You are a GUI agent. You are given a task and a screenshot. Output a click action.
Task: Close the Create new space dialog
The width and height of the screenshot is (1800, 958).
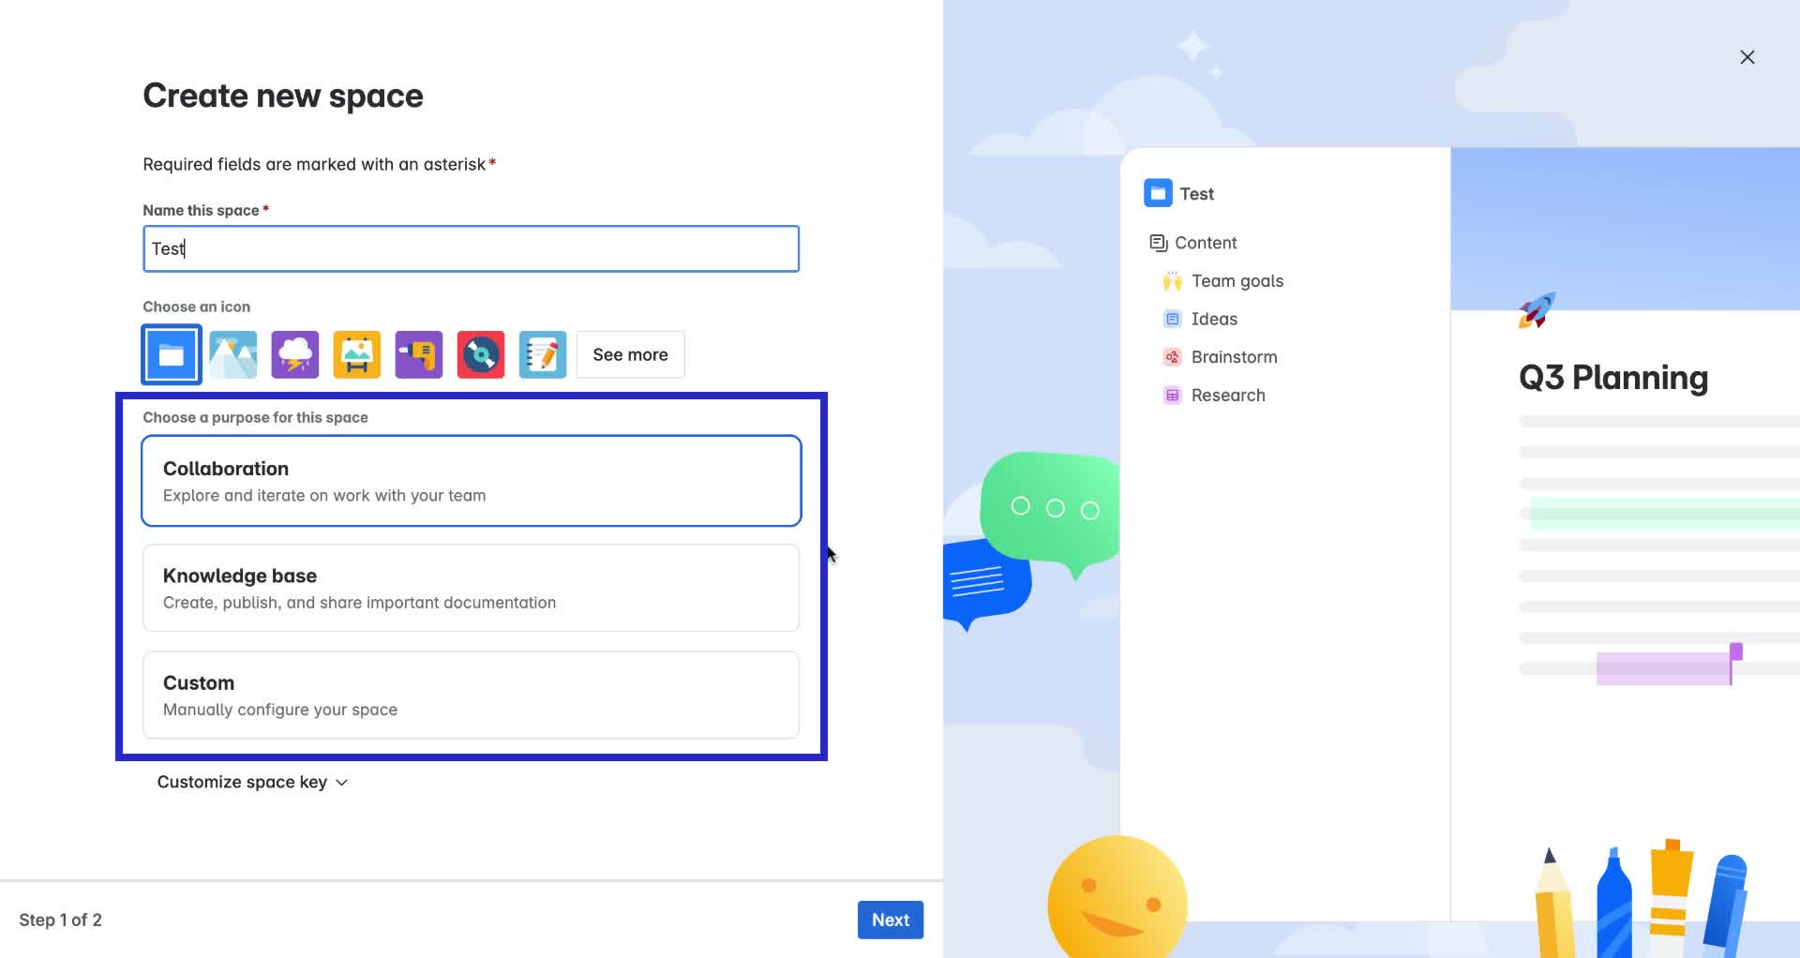[1747, 57]
